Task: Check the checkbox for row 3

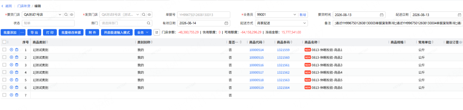Action: coord(4,65)
